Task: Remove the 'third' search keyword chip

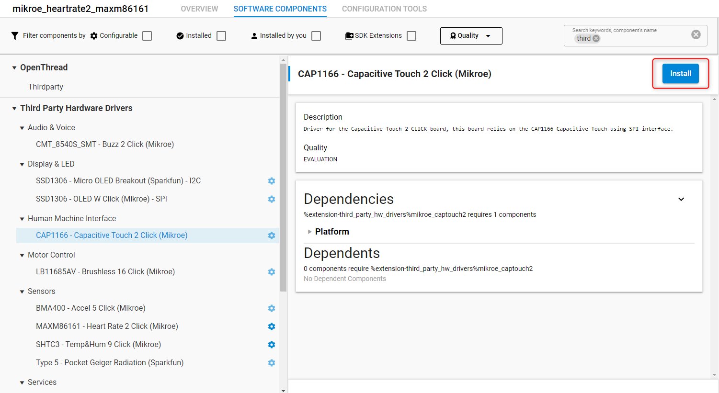Action: (596, 39)
